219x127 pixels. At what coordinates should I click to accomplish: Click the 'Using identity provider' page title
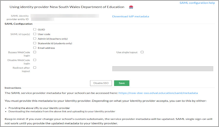[x=67, y=7]
